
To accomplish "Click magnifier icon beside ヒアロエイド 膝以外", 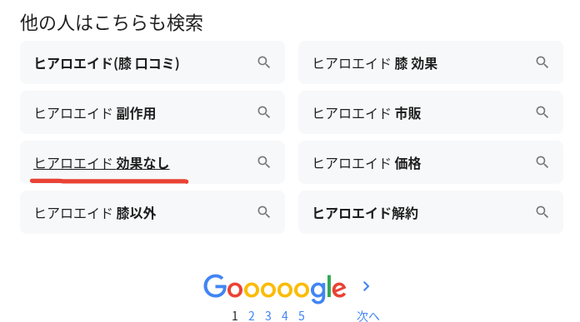I will (263, 212).
